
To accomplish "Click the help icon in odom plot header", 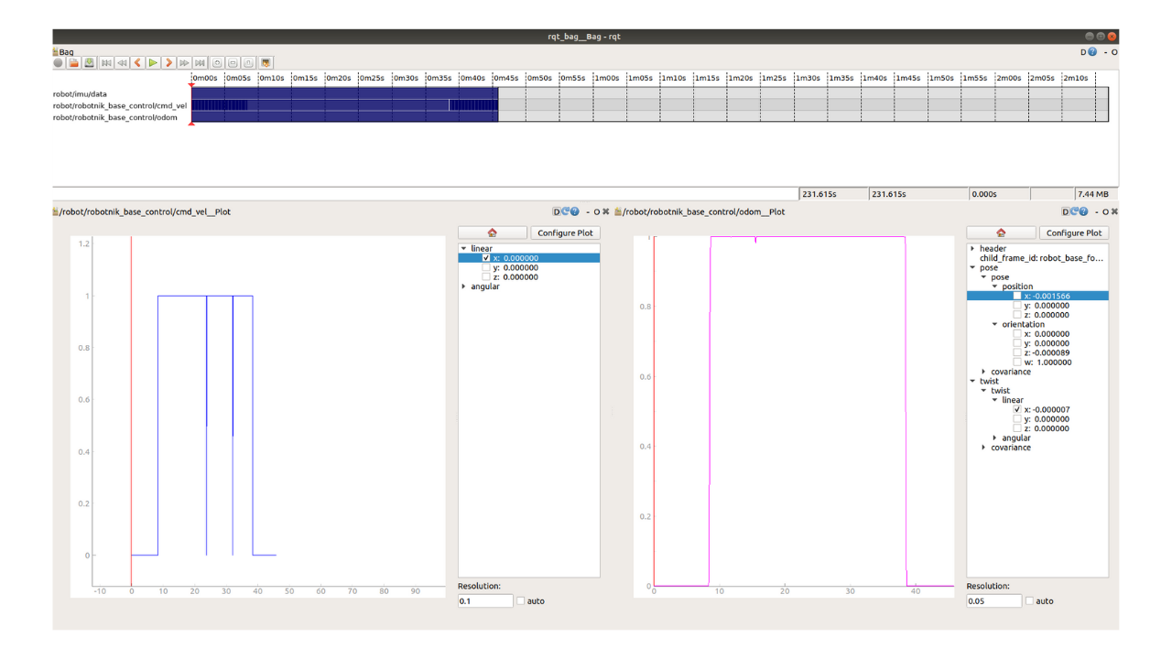I will 1084,211.
